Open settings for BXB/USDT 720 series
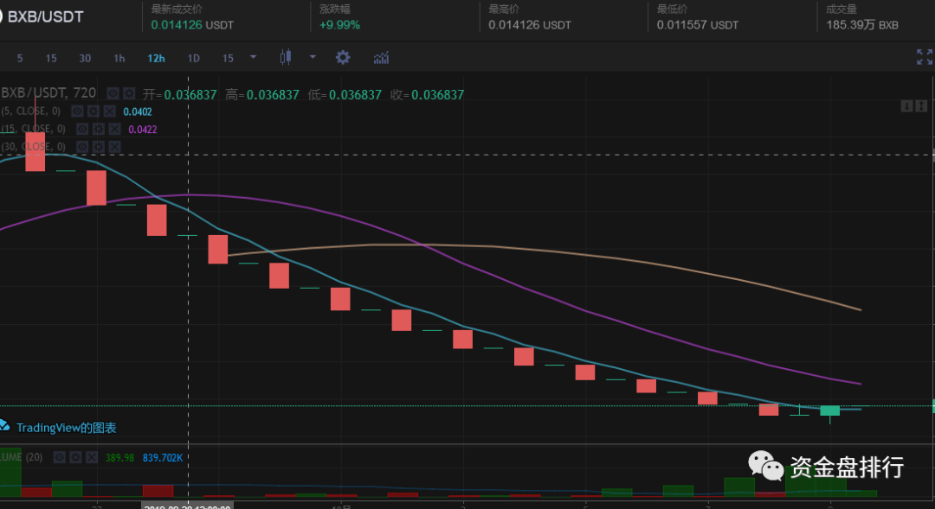 tap(129, 93)
